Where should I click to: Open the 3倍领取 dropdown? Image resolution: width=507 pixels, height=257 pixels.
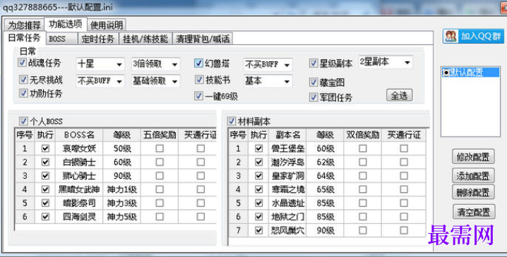tap(155, 64)
